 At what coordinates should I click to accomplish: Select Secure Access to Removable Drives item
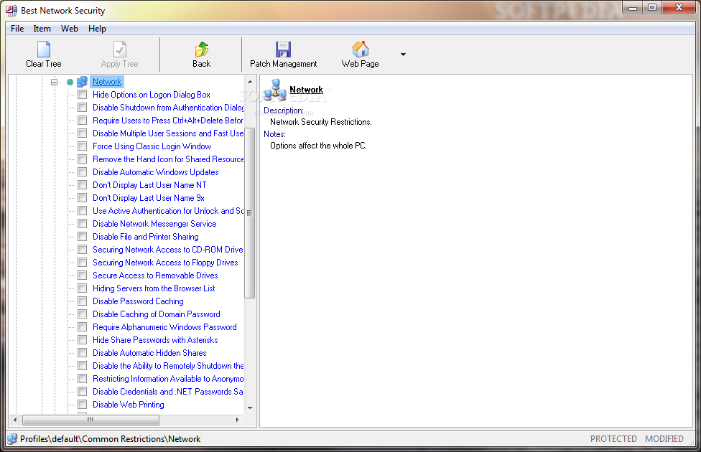(x=155, y=276)
